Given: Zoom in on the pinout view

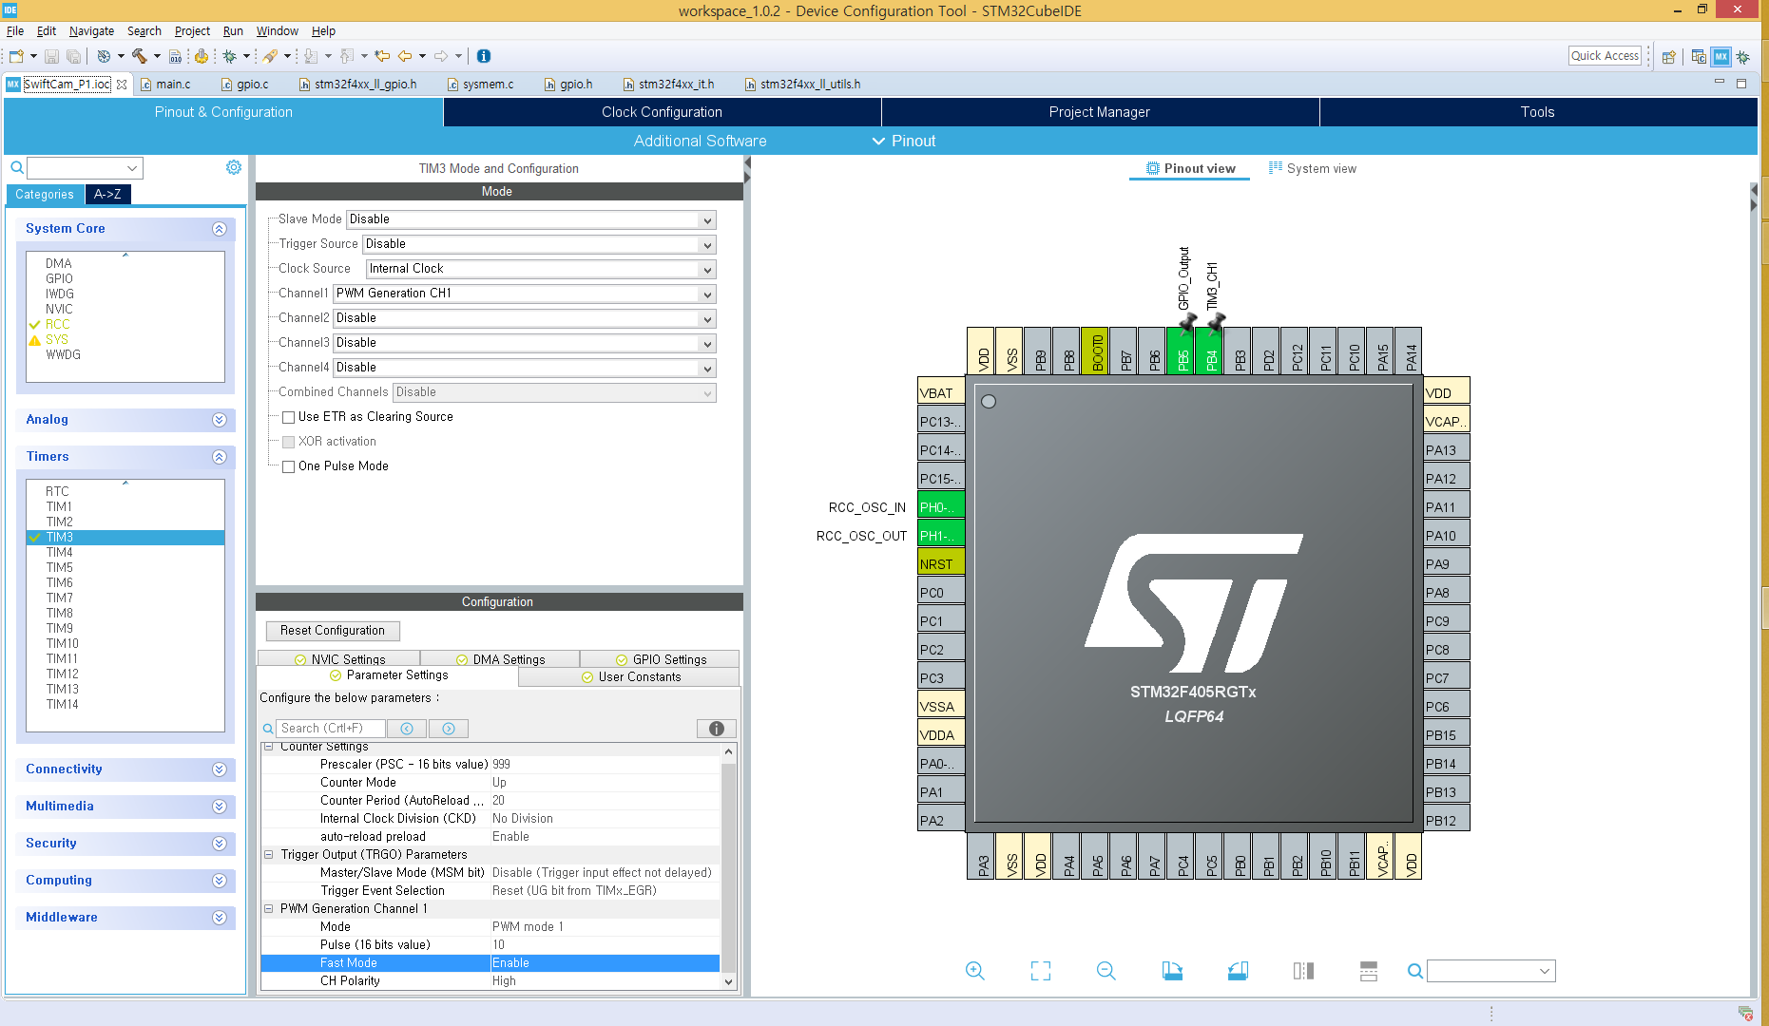Looking at the screenshot, I should (974, 970).
